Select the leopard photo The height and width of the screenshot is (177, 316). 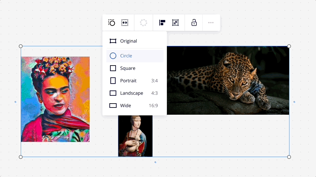[228, 80]
